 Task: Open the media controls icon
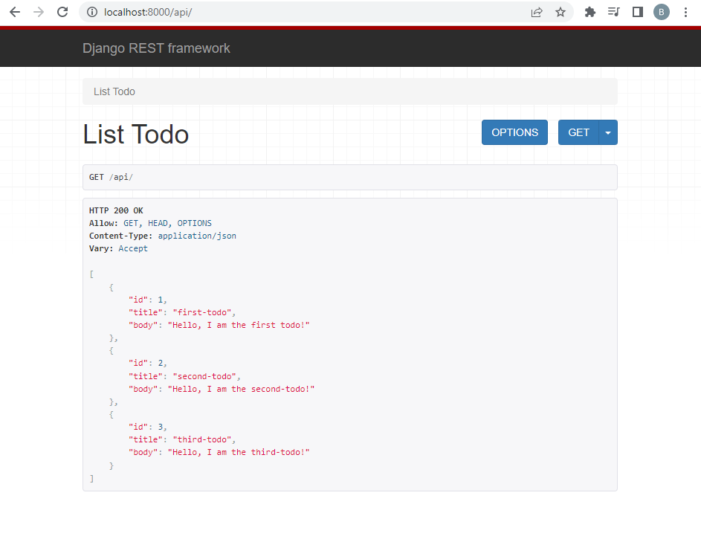[x=613, y=12]
